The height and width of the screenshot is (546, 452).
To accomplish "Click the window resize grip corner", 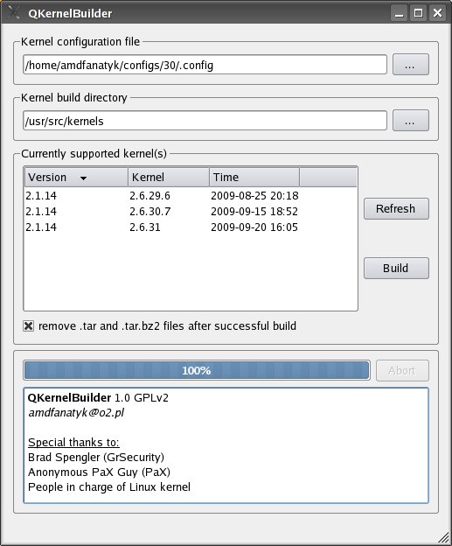I will (443, 537).
